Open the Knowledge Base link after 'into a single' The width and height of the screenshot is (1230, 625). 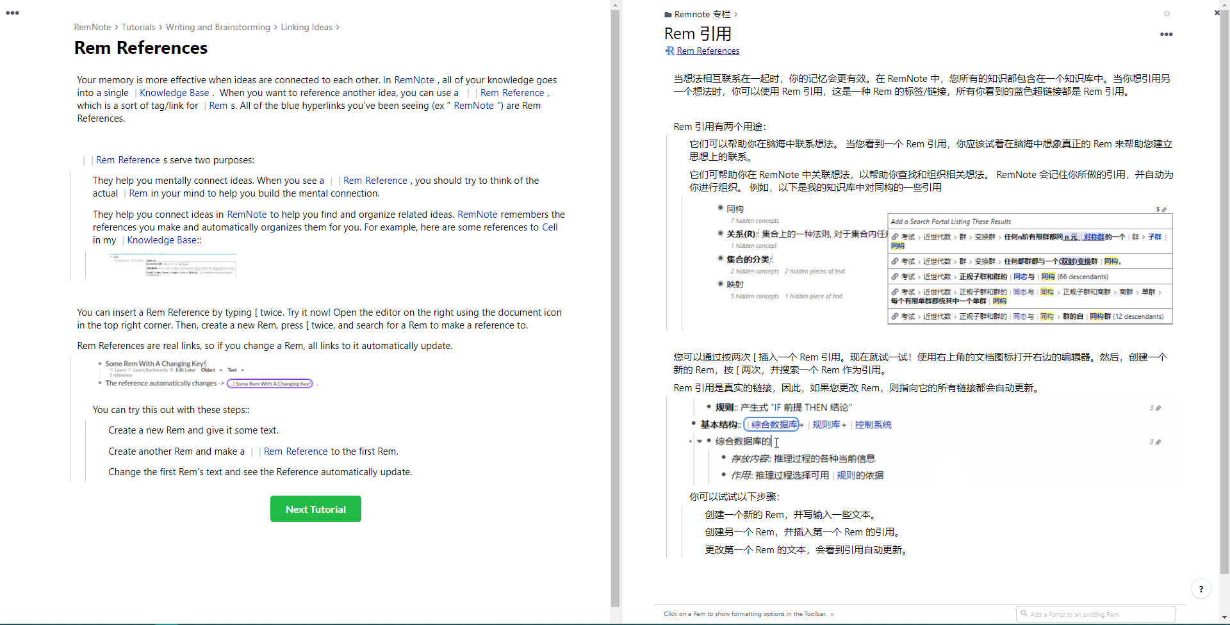pos(174,93)
